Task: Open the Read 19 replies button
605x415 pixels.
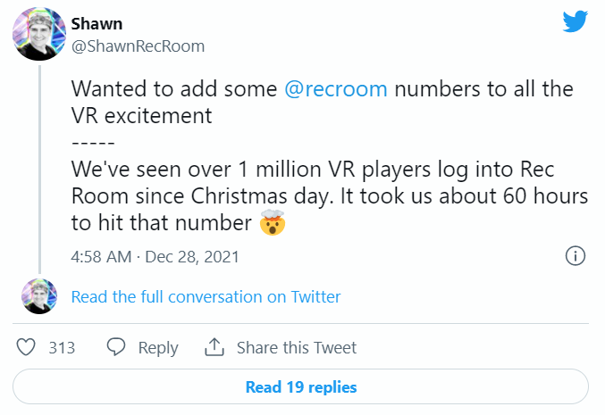Action: (301, 387)
